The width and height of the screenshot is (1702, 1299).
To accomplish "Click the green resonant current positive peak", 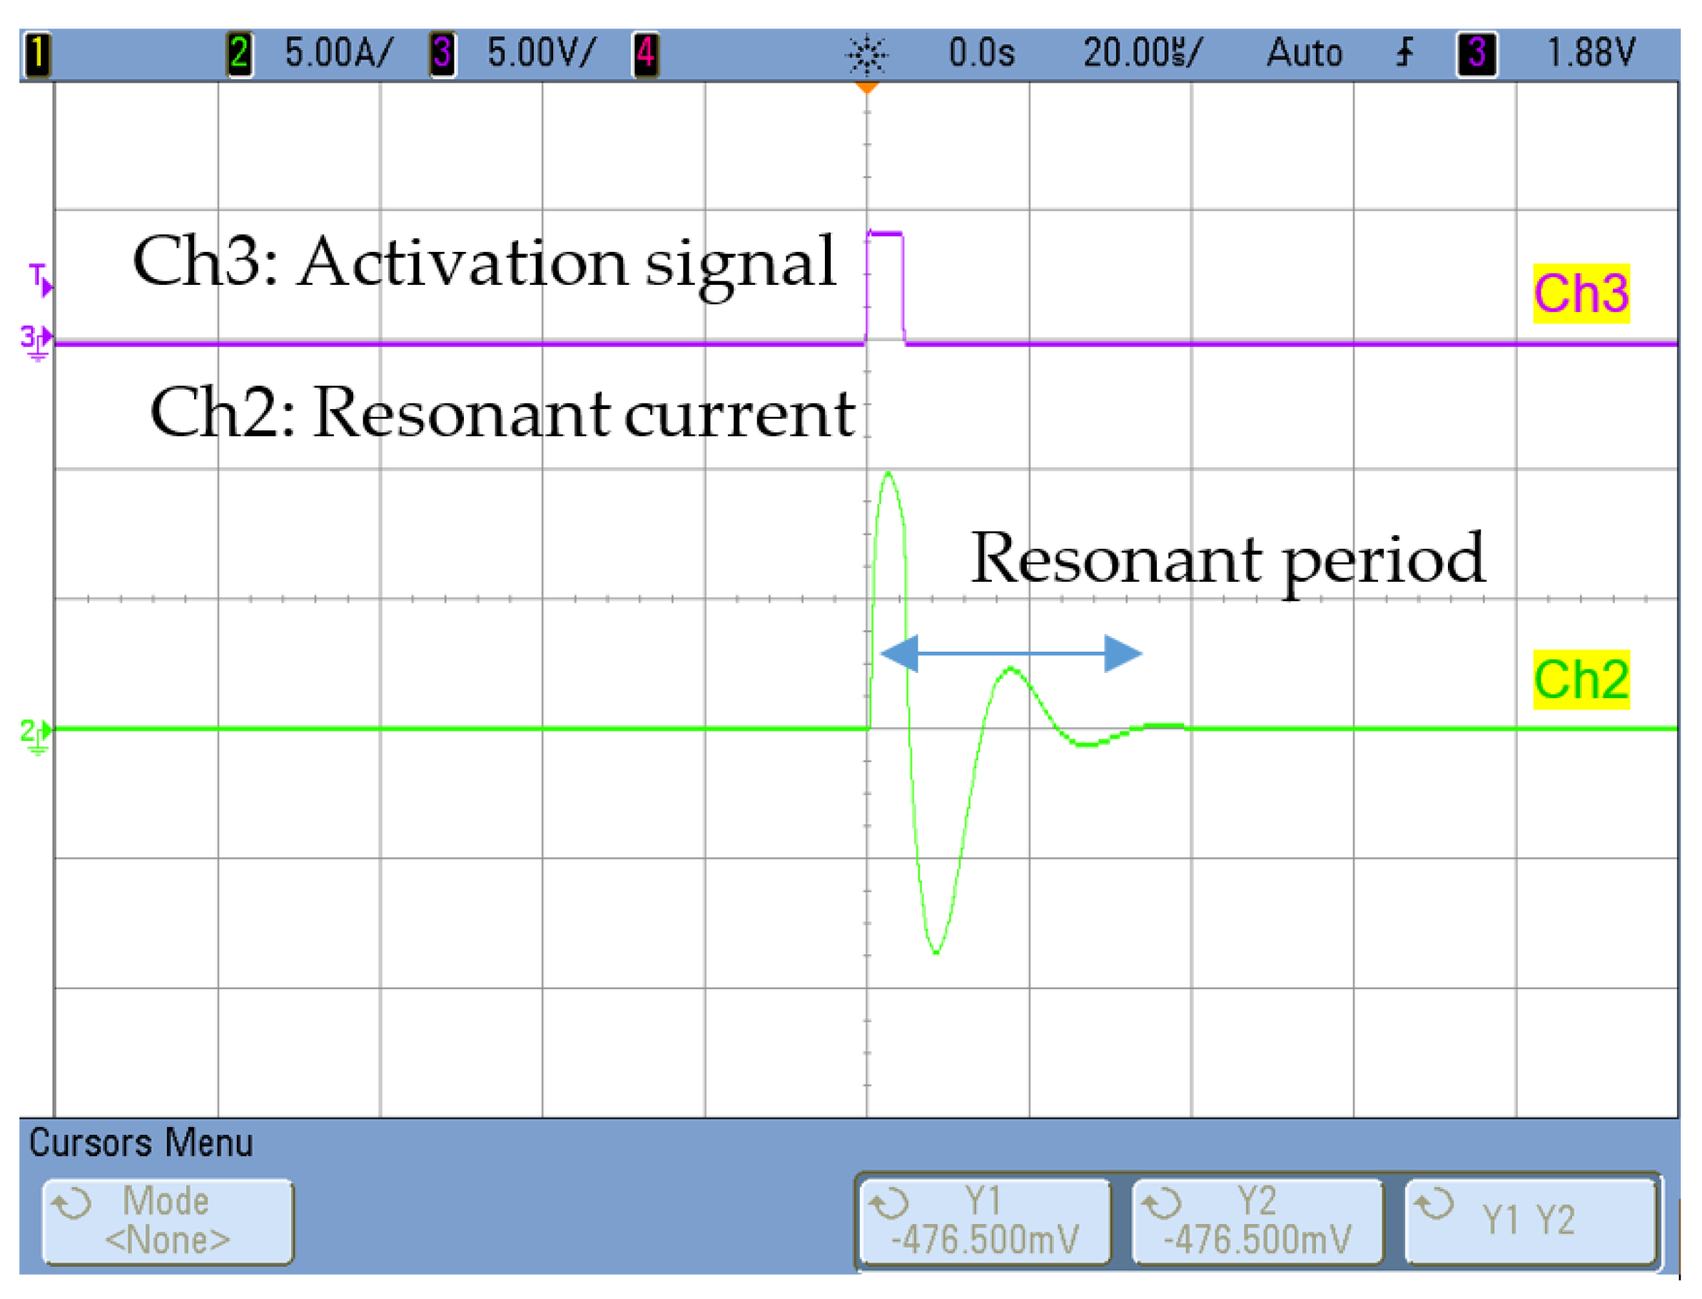I will coord(888,474).
